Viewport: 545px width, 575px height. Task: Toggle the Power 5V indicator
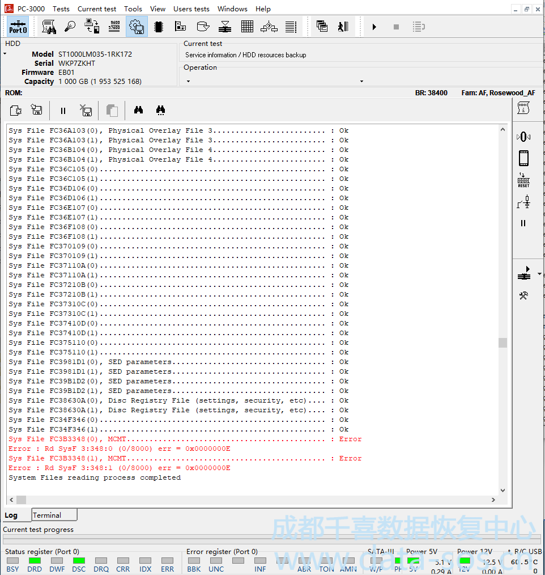pyautogui.click(x=414, y=561)
